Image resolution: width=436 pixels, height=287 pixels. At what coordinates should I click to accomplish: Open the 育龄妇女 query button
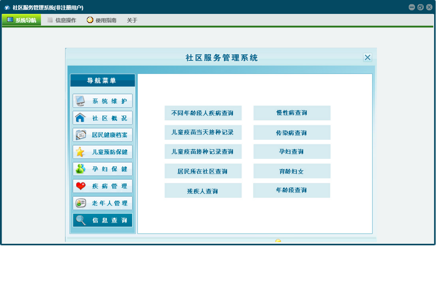tap(292, 171)
